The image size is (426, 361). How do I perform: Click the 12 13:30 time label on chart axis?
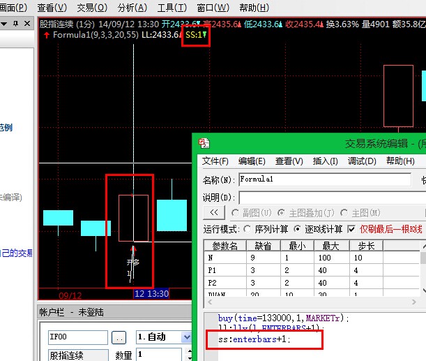click(x=151, y=293)
